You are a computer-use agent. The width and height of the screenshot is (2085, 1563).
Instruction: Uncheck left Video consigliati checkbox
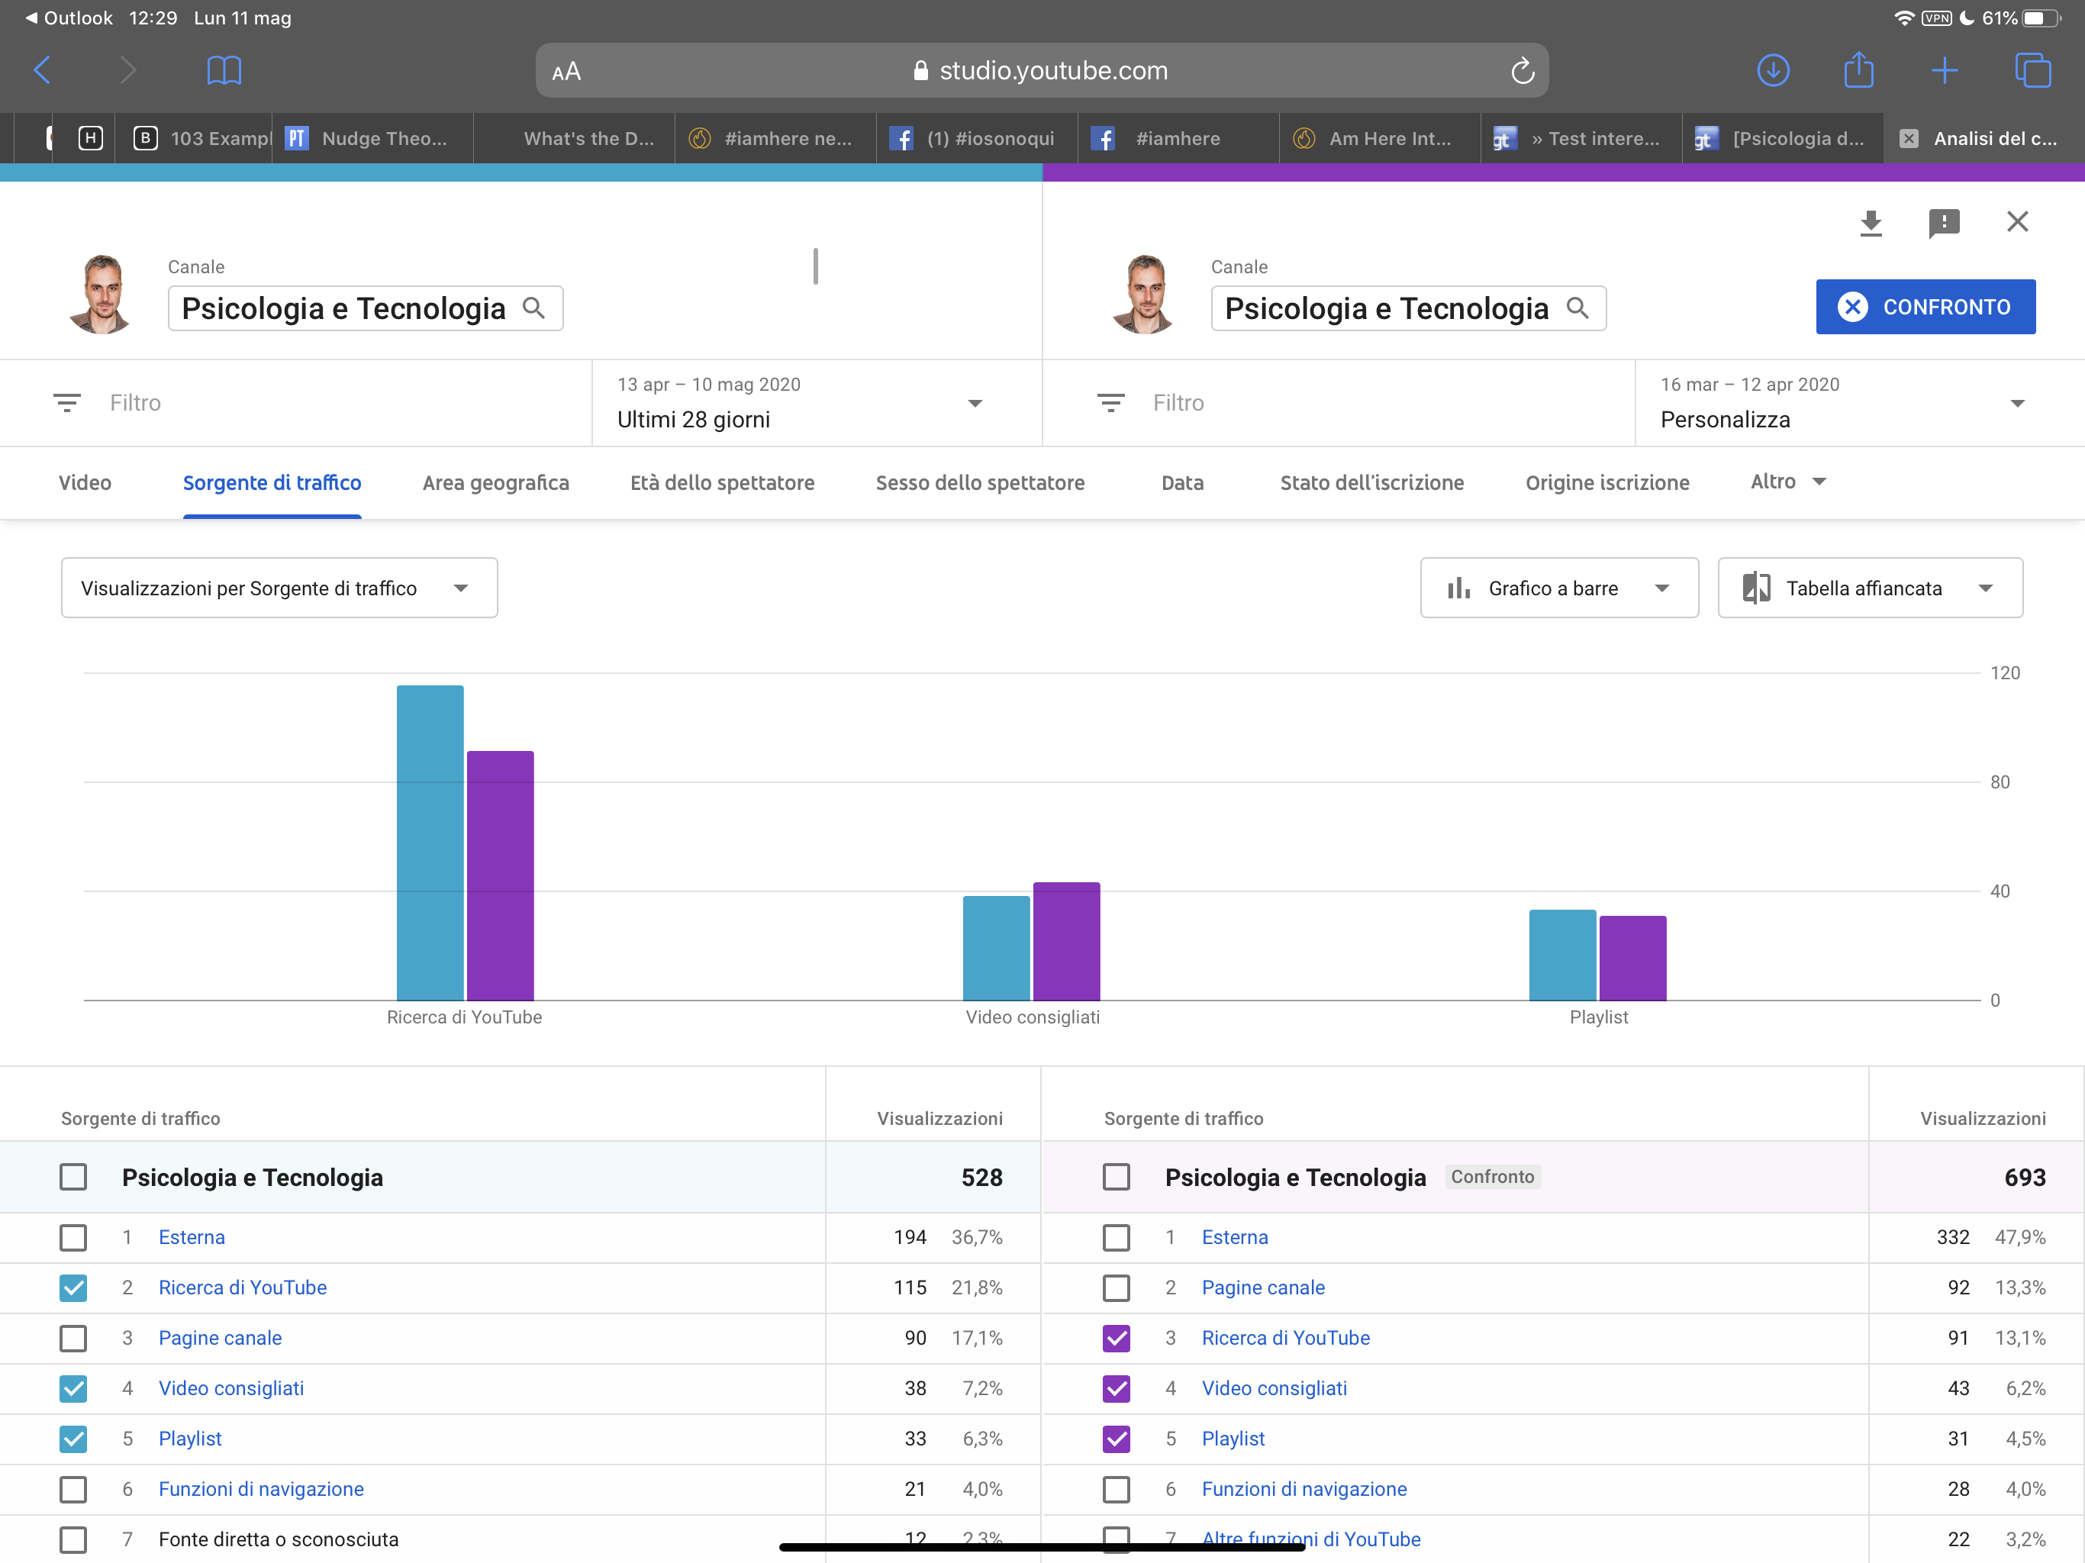(x=73, y=1387)
